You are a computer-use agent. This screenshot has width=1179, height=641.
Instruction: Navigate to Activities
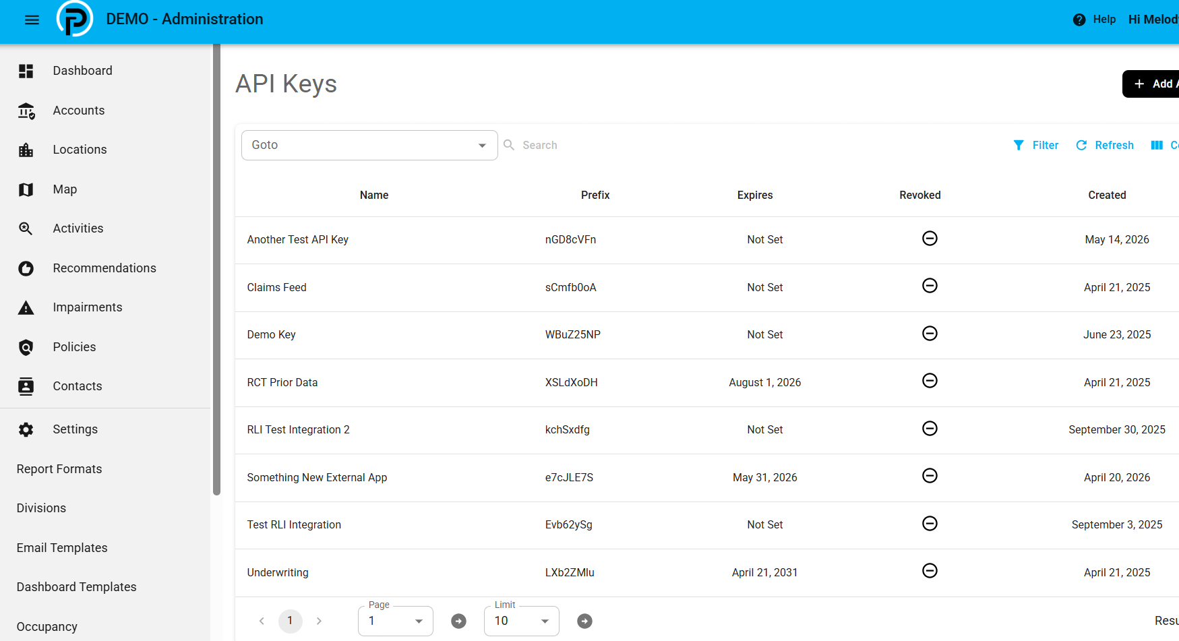(78, 228)
